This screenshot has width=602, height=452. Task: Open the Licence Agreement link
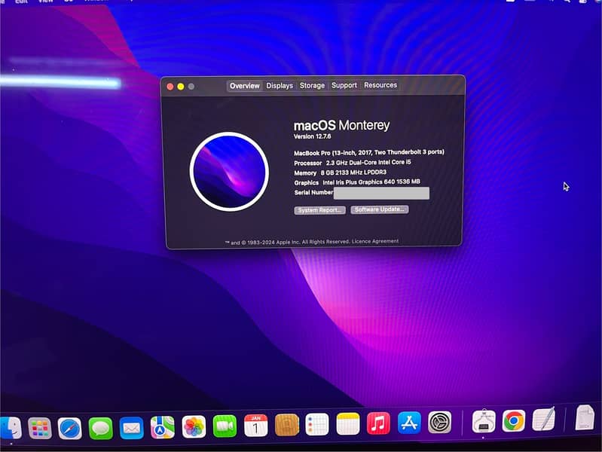[375, 241]
